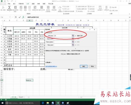
Task: Click Evaluate Formula
Action: pos(91,11)
